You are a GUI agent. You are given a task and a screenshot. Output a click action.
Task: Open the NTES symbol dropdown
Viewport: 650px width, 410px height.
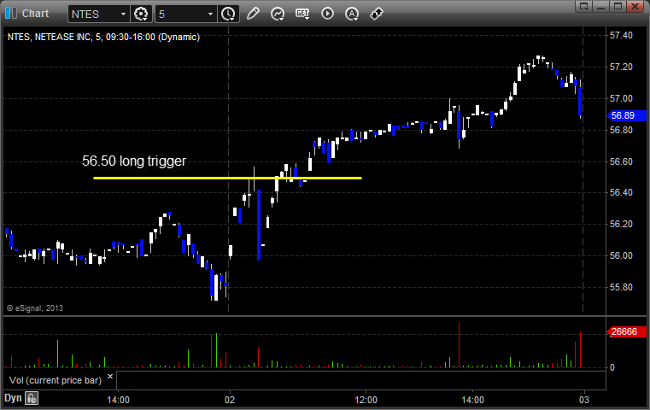pos(123,15)
